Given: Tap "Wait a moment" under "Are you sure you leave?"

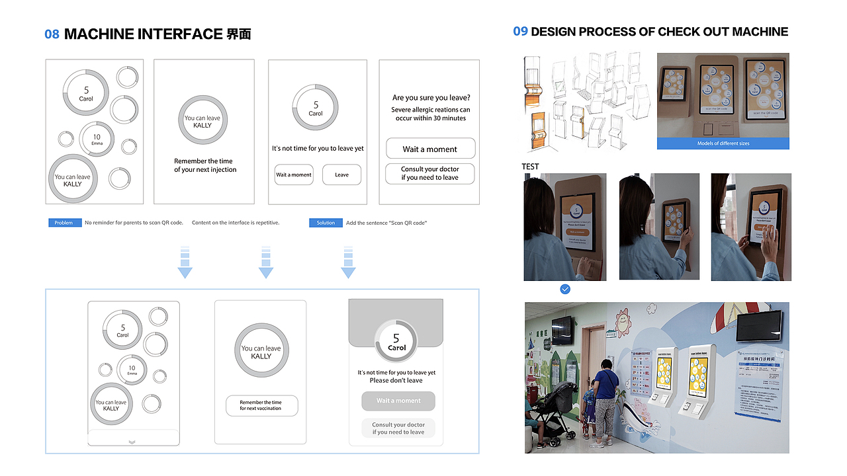Looking at the screenshot, I should coord(430,149).
